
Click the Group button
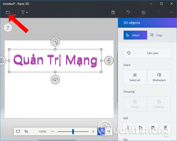(135, 104)
